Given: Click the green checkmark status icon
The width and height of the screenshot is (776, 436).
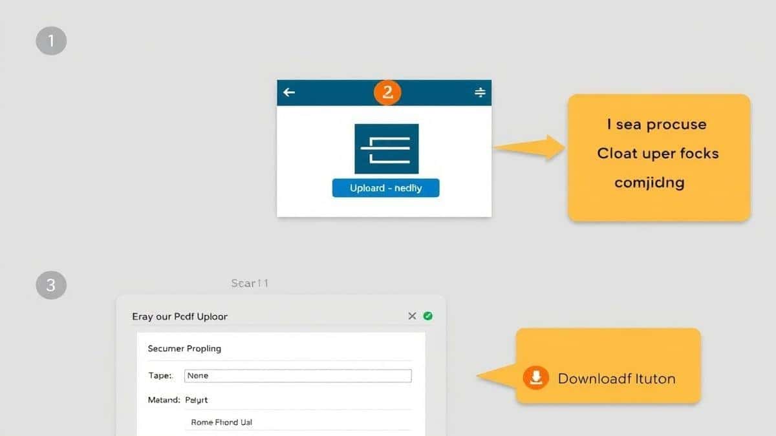Looking at the screenshot, I should pyautogui.click(x=427, y=316).
